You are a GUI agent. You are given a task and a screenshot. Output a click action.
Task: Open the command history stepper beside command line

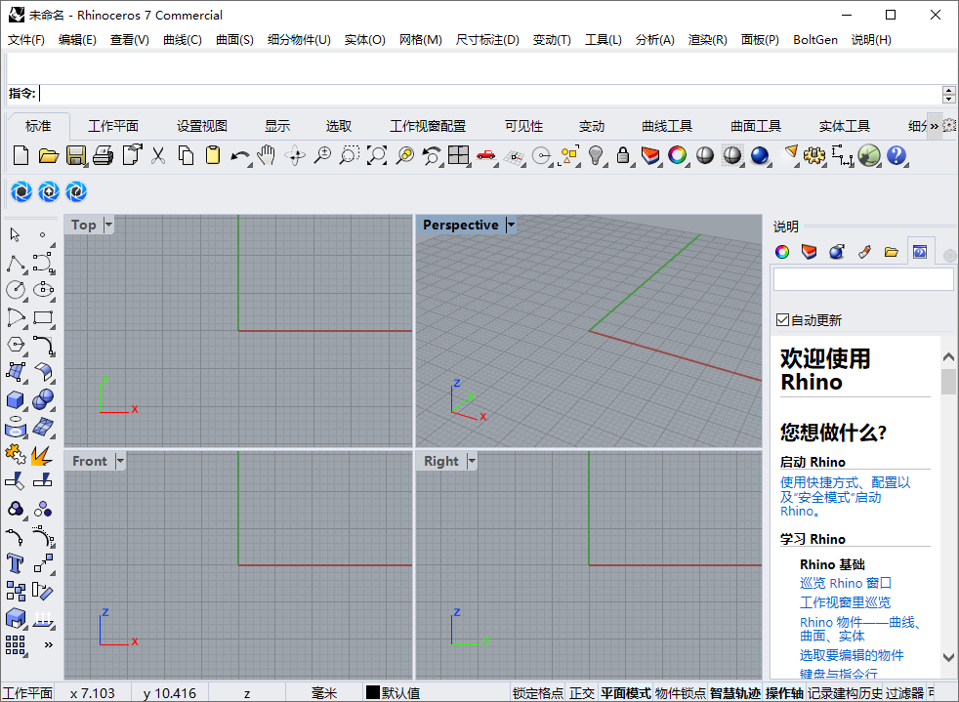[x=948, y=94]
